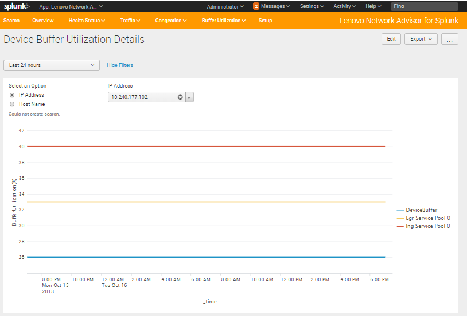Viewport: 467px width, 316px height.
Task: Click the Ing Service Pool 0 legend swatch
Action: 400,226
